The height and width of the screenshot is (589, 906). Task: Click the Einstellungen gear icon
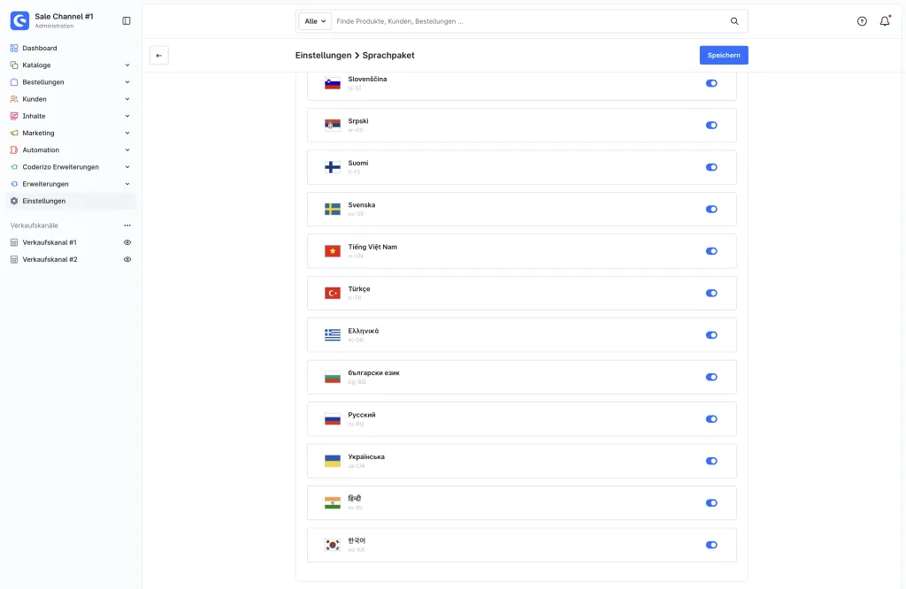[14, 201]
